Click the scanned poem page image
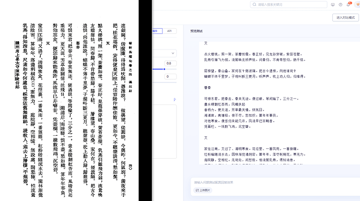 coord(69,100)
